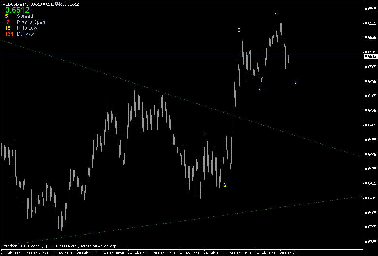Select the red 131 daily average value
This screenshot has height=256, width=378.
pyautogui.click(x=9, y=34)
